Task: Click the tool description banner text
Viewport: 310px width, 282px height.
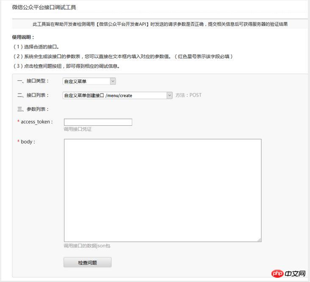Action: click(160, 24)
